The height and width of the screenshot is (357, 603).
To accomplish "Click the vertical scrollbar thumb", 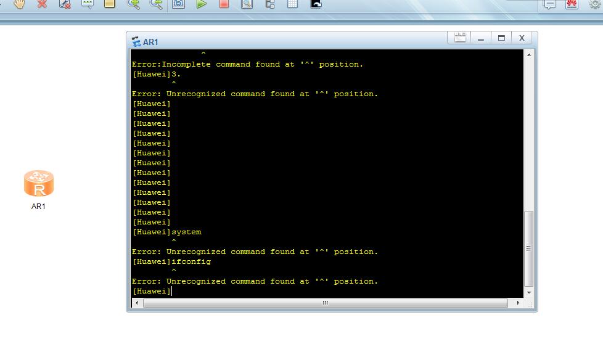I will pyautogui.click(x=529, y=248).
